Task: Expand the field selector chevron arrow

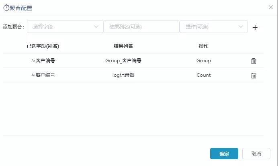Action: pyautogui.click(x=96, y=27)
